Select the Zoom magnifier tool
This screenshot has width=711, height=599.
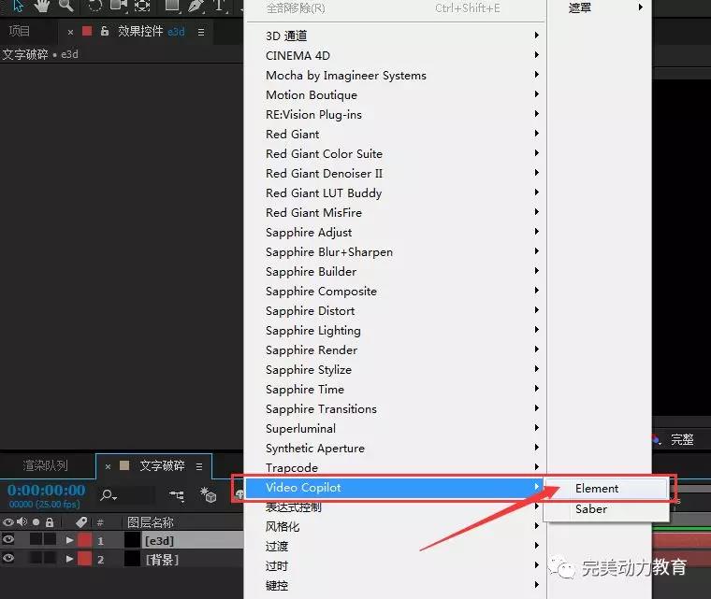coord(66,5)
